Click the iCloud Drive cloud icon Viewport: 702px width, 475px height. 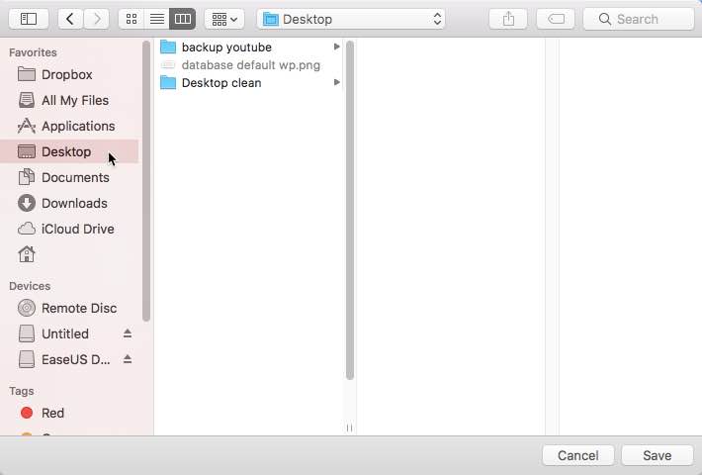click(27, 229)
